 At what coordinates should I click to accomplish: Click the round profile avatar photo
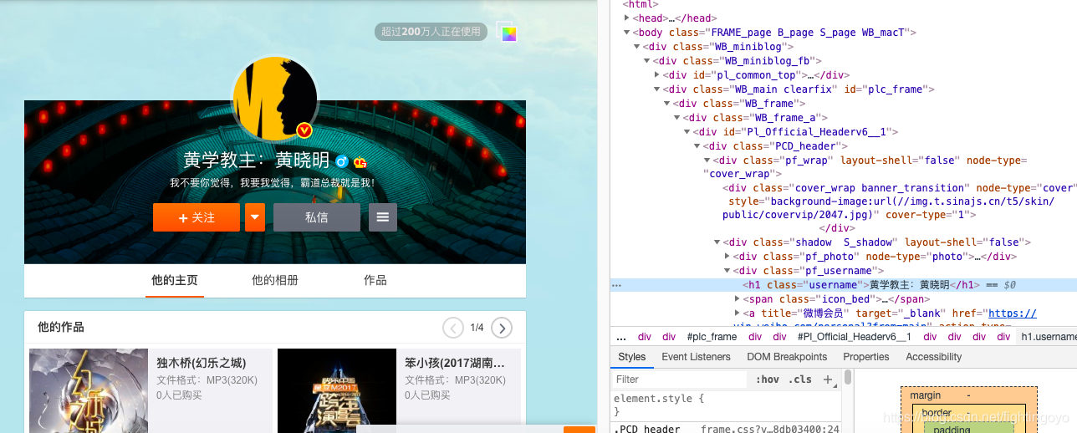tap(275, 99)
